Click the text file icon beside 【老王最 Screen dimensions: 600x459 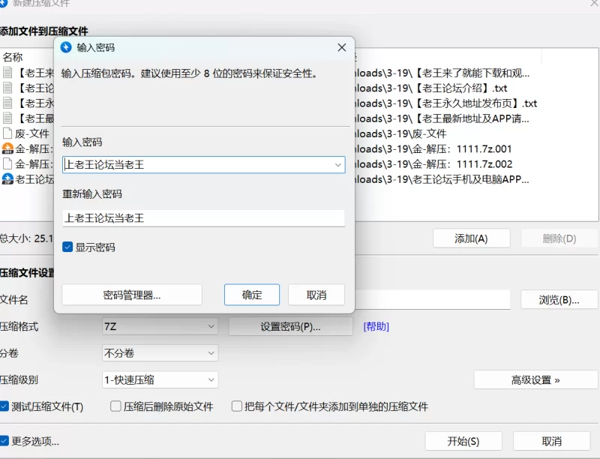click(7, 118)
